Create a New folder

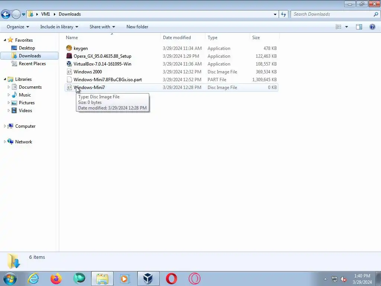(x=137, y=27)
